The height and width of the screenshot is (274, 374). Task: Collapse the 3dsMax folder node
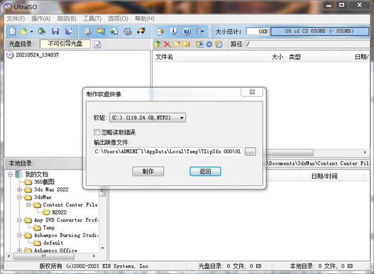[19, 197]
